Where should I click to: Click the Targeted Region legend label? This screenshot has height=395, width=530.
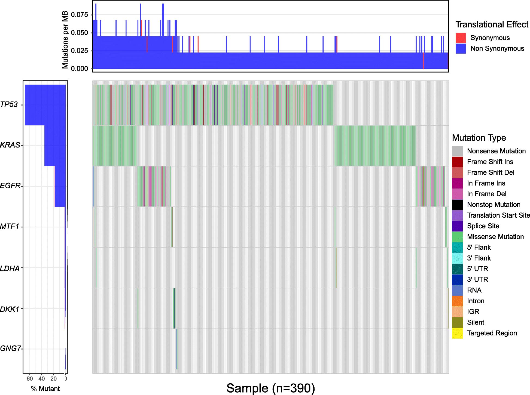[492, 333]
